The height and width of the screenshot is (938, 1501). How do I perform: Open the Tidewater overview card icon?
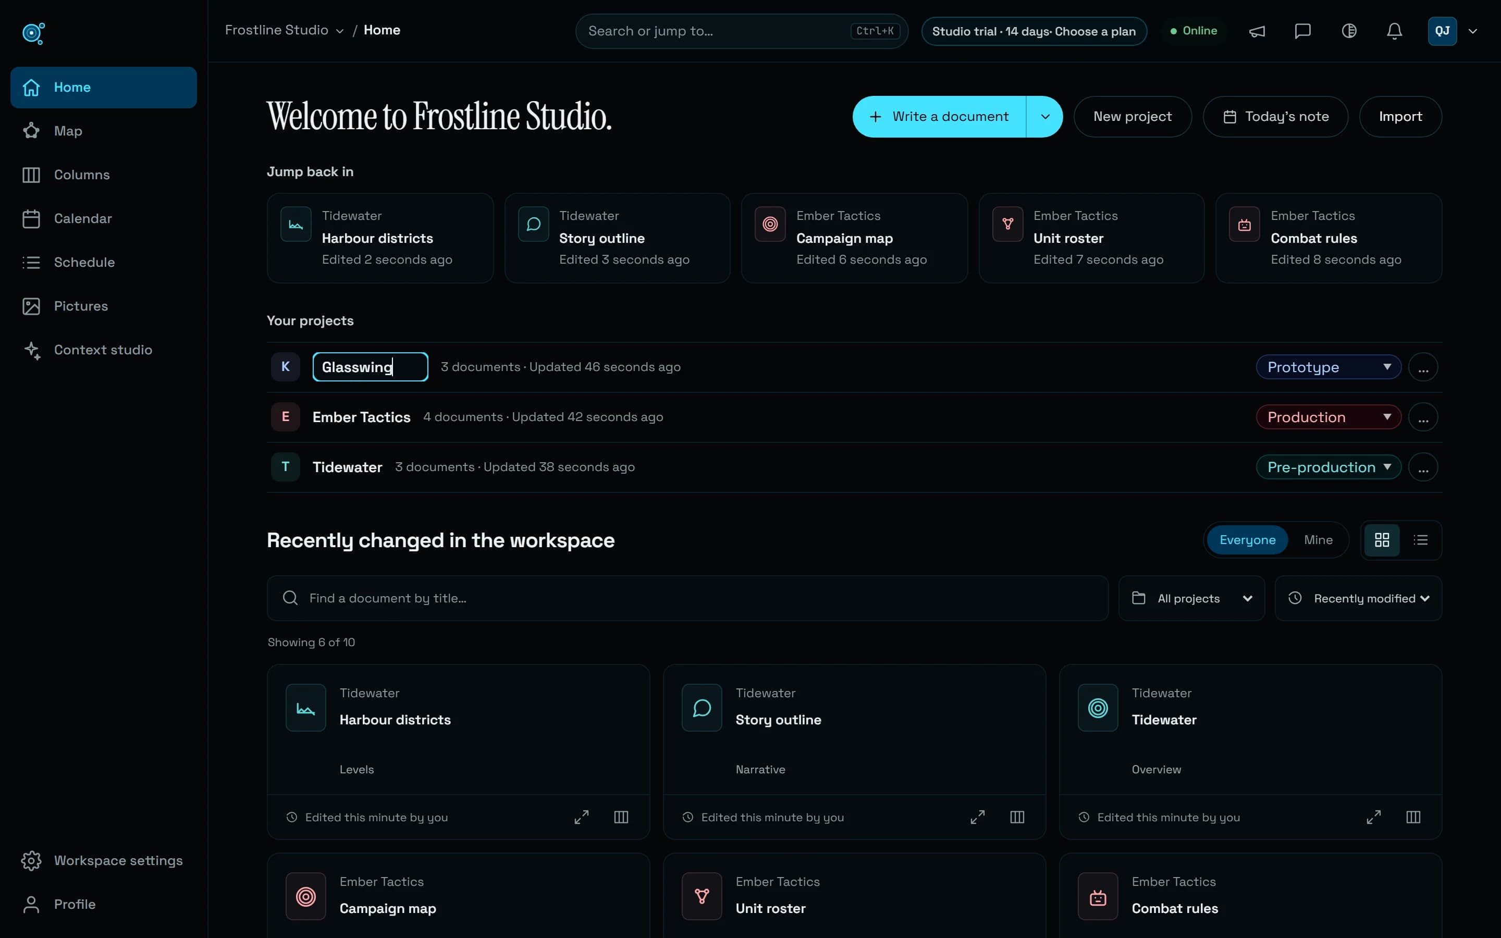(x=1098, y=708)
